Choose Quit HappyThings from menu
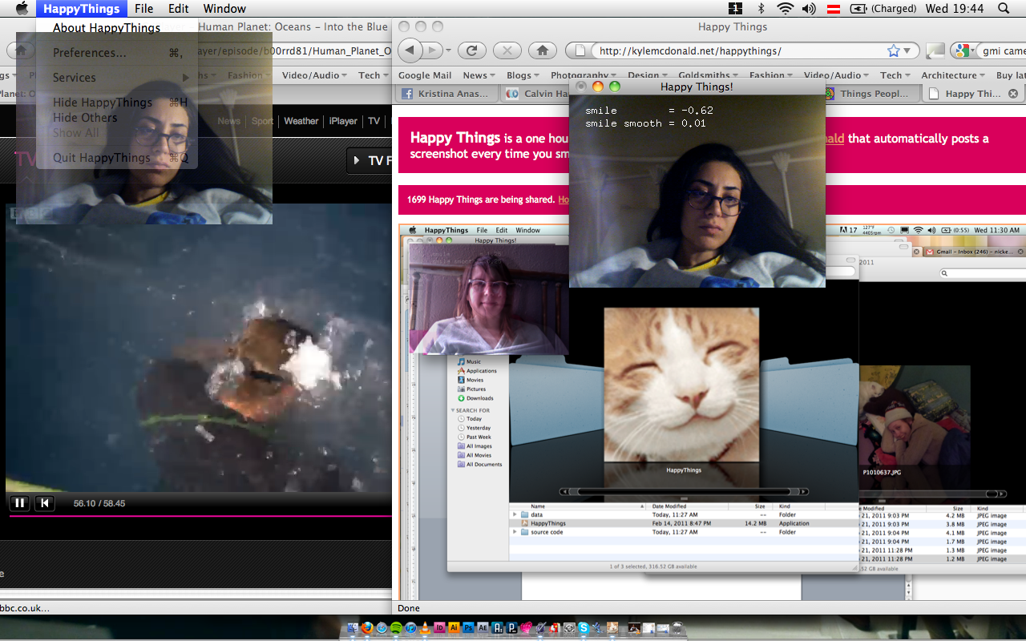The image size is (1026, 641). tap(101, 158)
